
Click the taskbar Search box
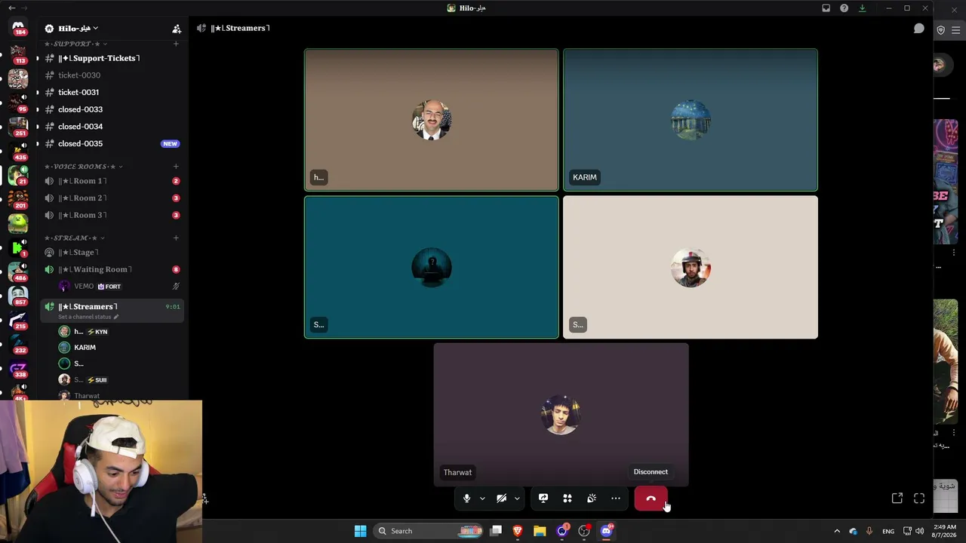tap(429, 531)
